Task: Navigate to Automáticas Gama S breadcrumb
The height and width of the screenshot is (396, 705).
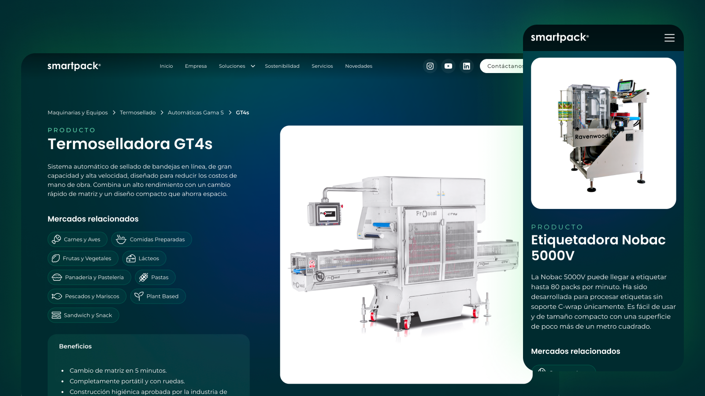Action: (196, 113)
